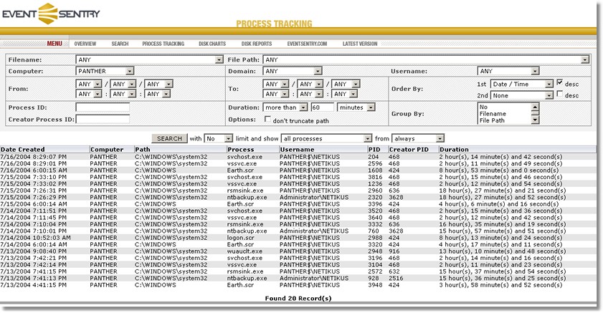Focus the Process ID input field
The height and width of the screenshot is (313, 603).
click(x=103, y=107)
